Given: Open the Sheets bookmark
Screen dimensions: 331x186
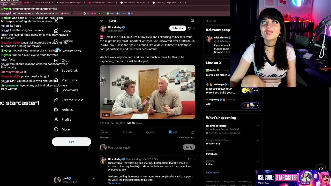Looking at the screenshot, I should click(x=111, y=13).
